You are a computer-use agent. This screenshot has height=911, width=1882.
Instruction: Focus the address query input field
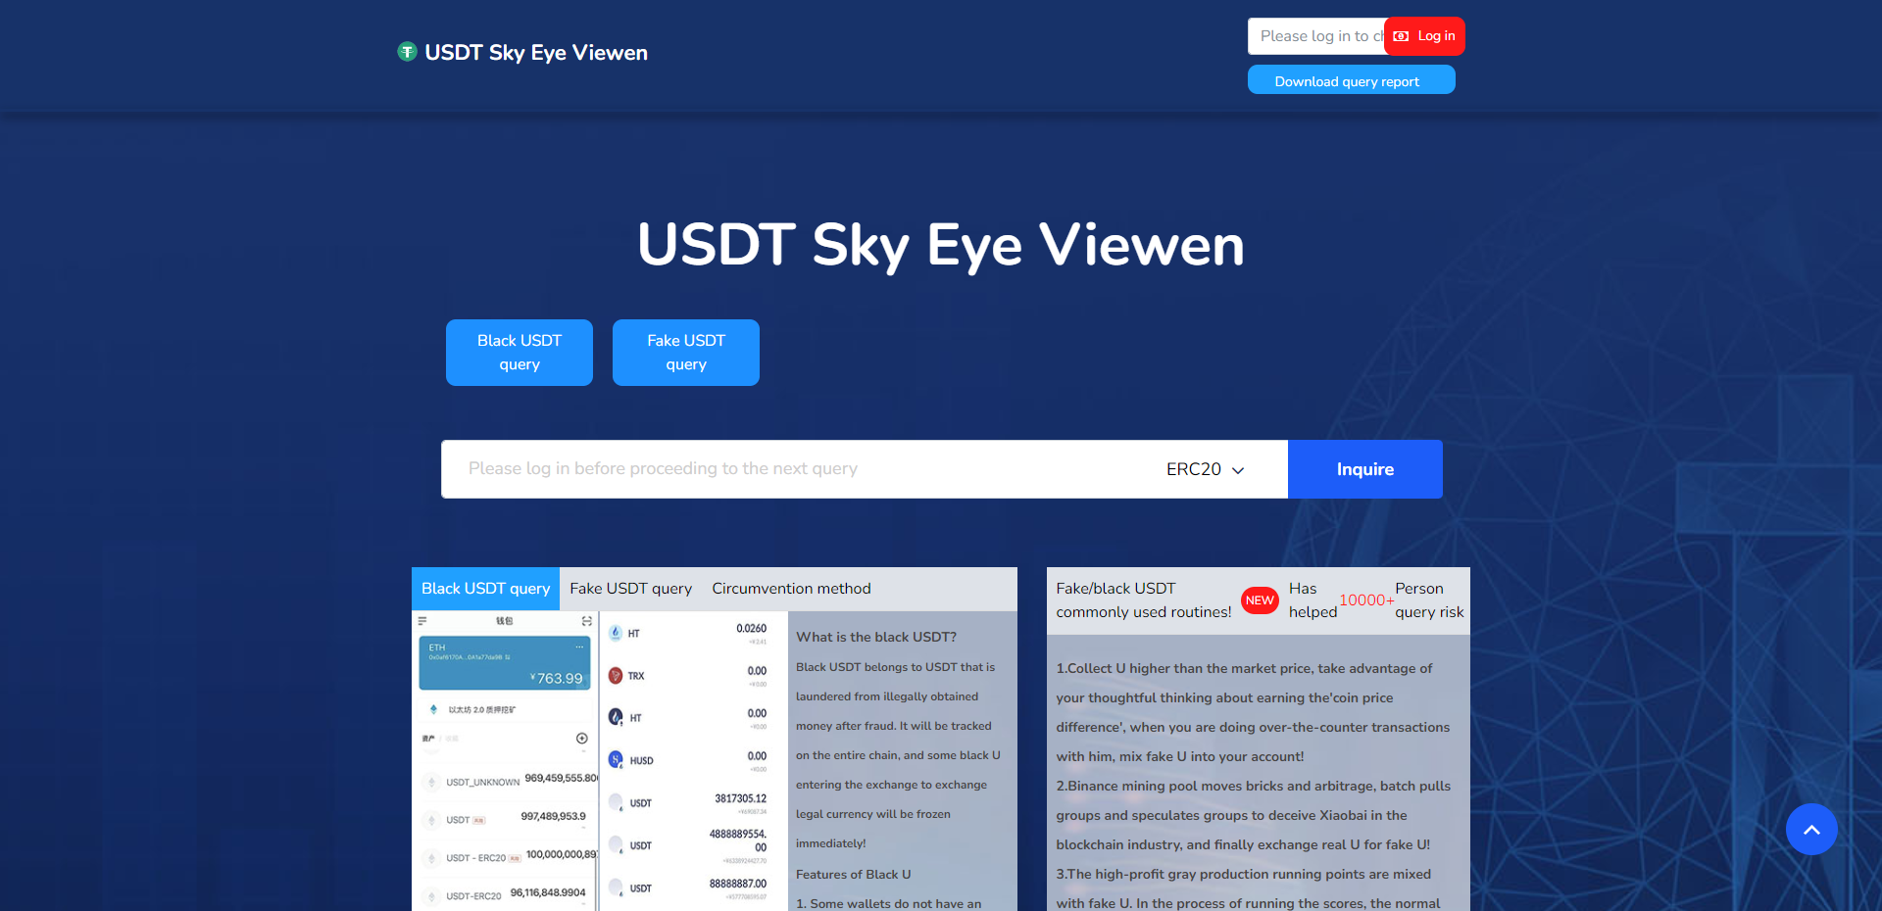794,469
